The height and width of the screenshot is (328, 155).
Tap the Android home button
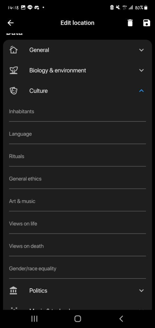(x=78, y=319)
